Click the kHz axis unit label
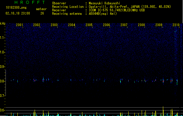 3,23
